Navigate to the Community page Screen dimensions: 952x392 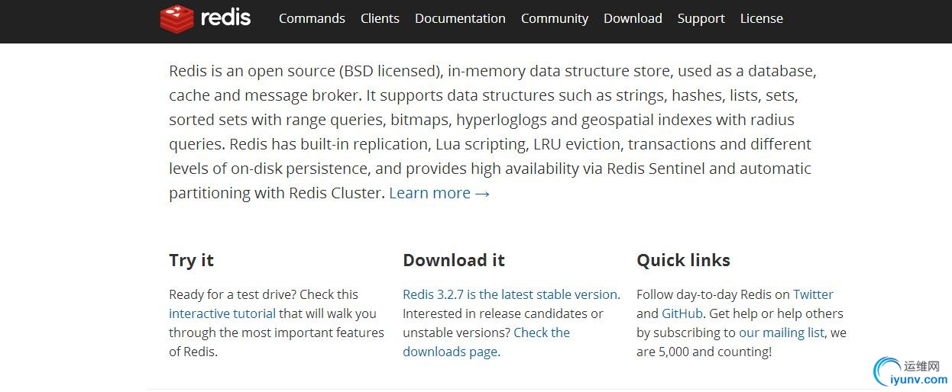[555, 18]
